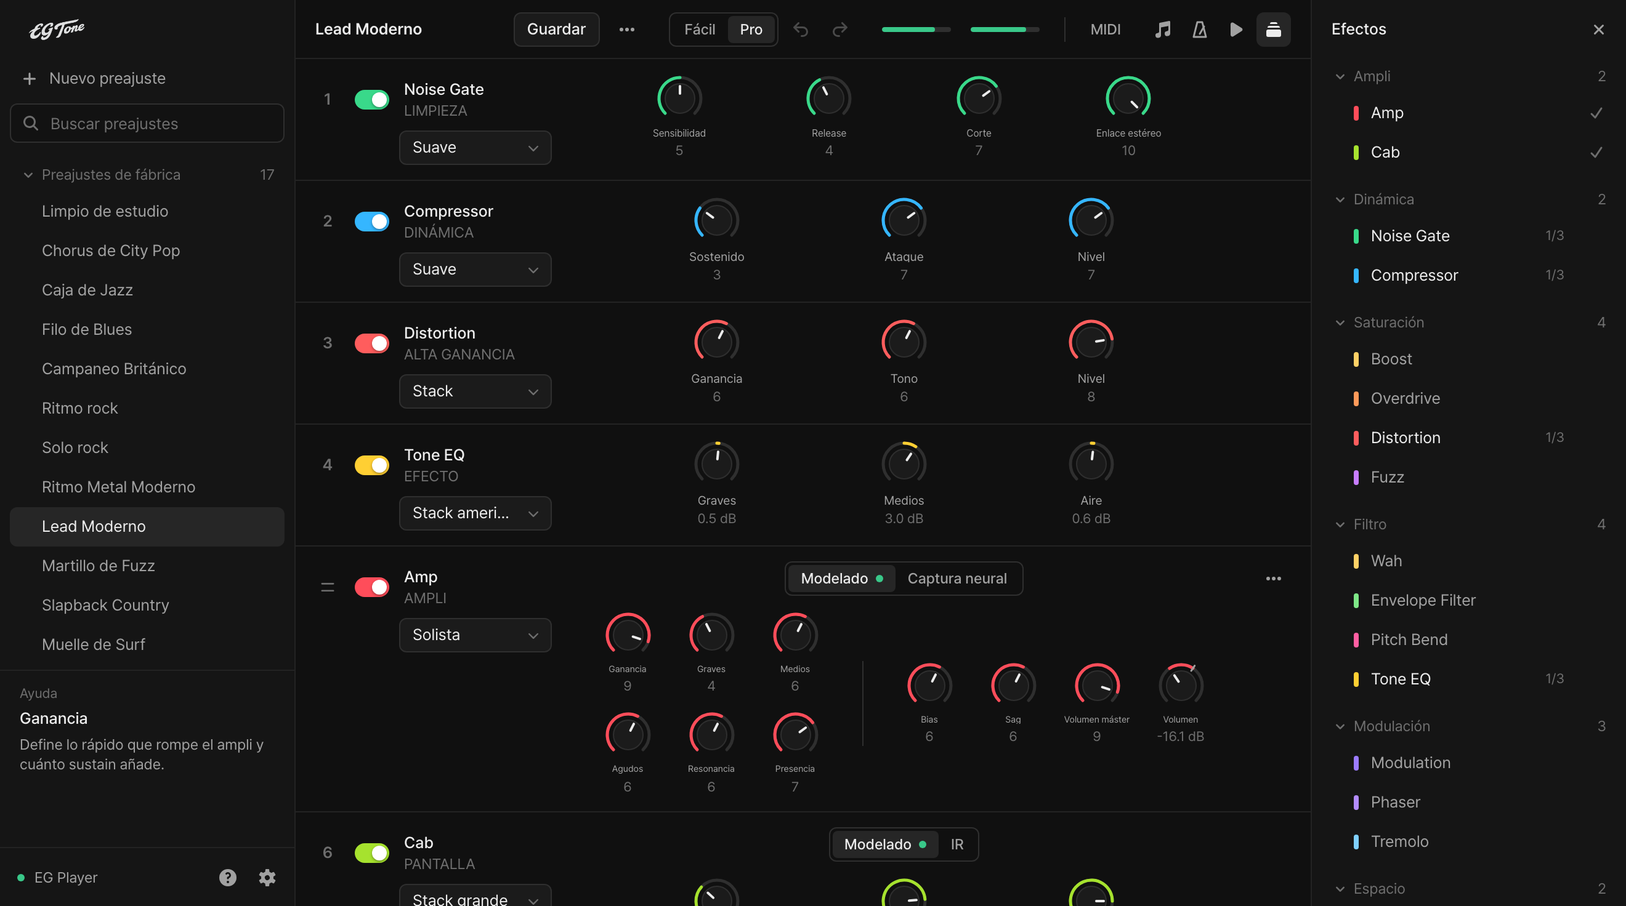Click the Amp Ganancia knob
Viewport: 1626px width, 906px height.
click(x=628, y=635)
